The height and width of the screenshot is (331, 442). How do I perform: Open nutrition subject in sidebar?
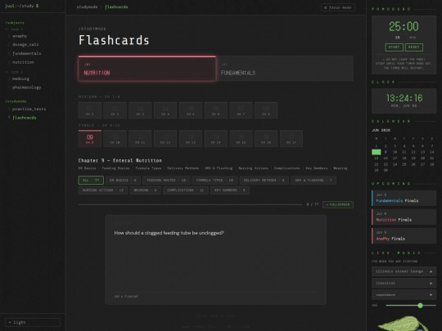[x=23, y=62]
